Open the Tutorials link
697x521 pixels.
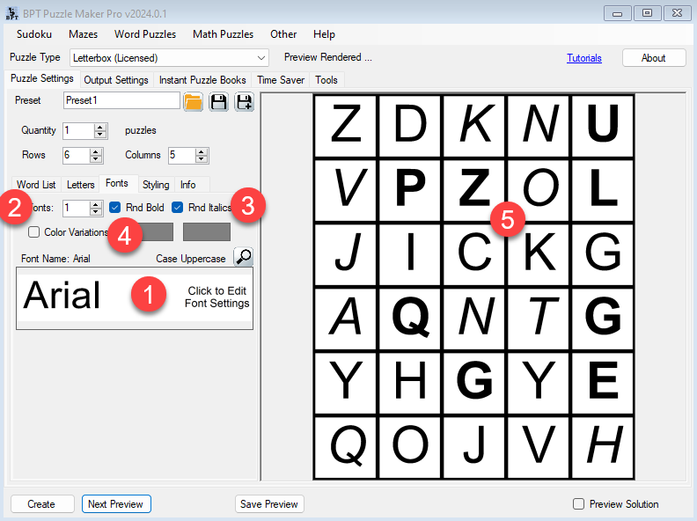point(584,58)
